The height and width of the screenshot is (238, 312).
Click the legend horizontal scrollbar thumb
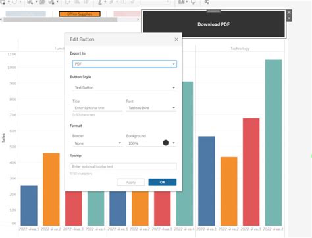61,20
